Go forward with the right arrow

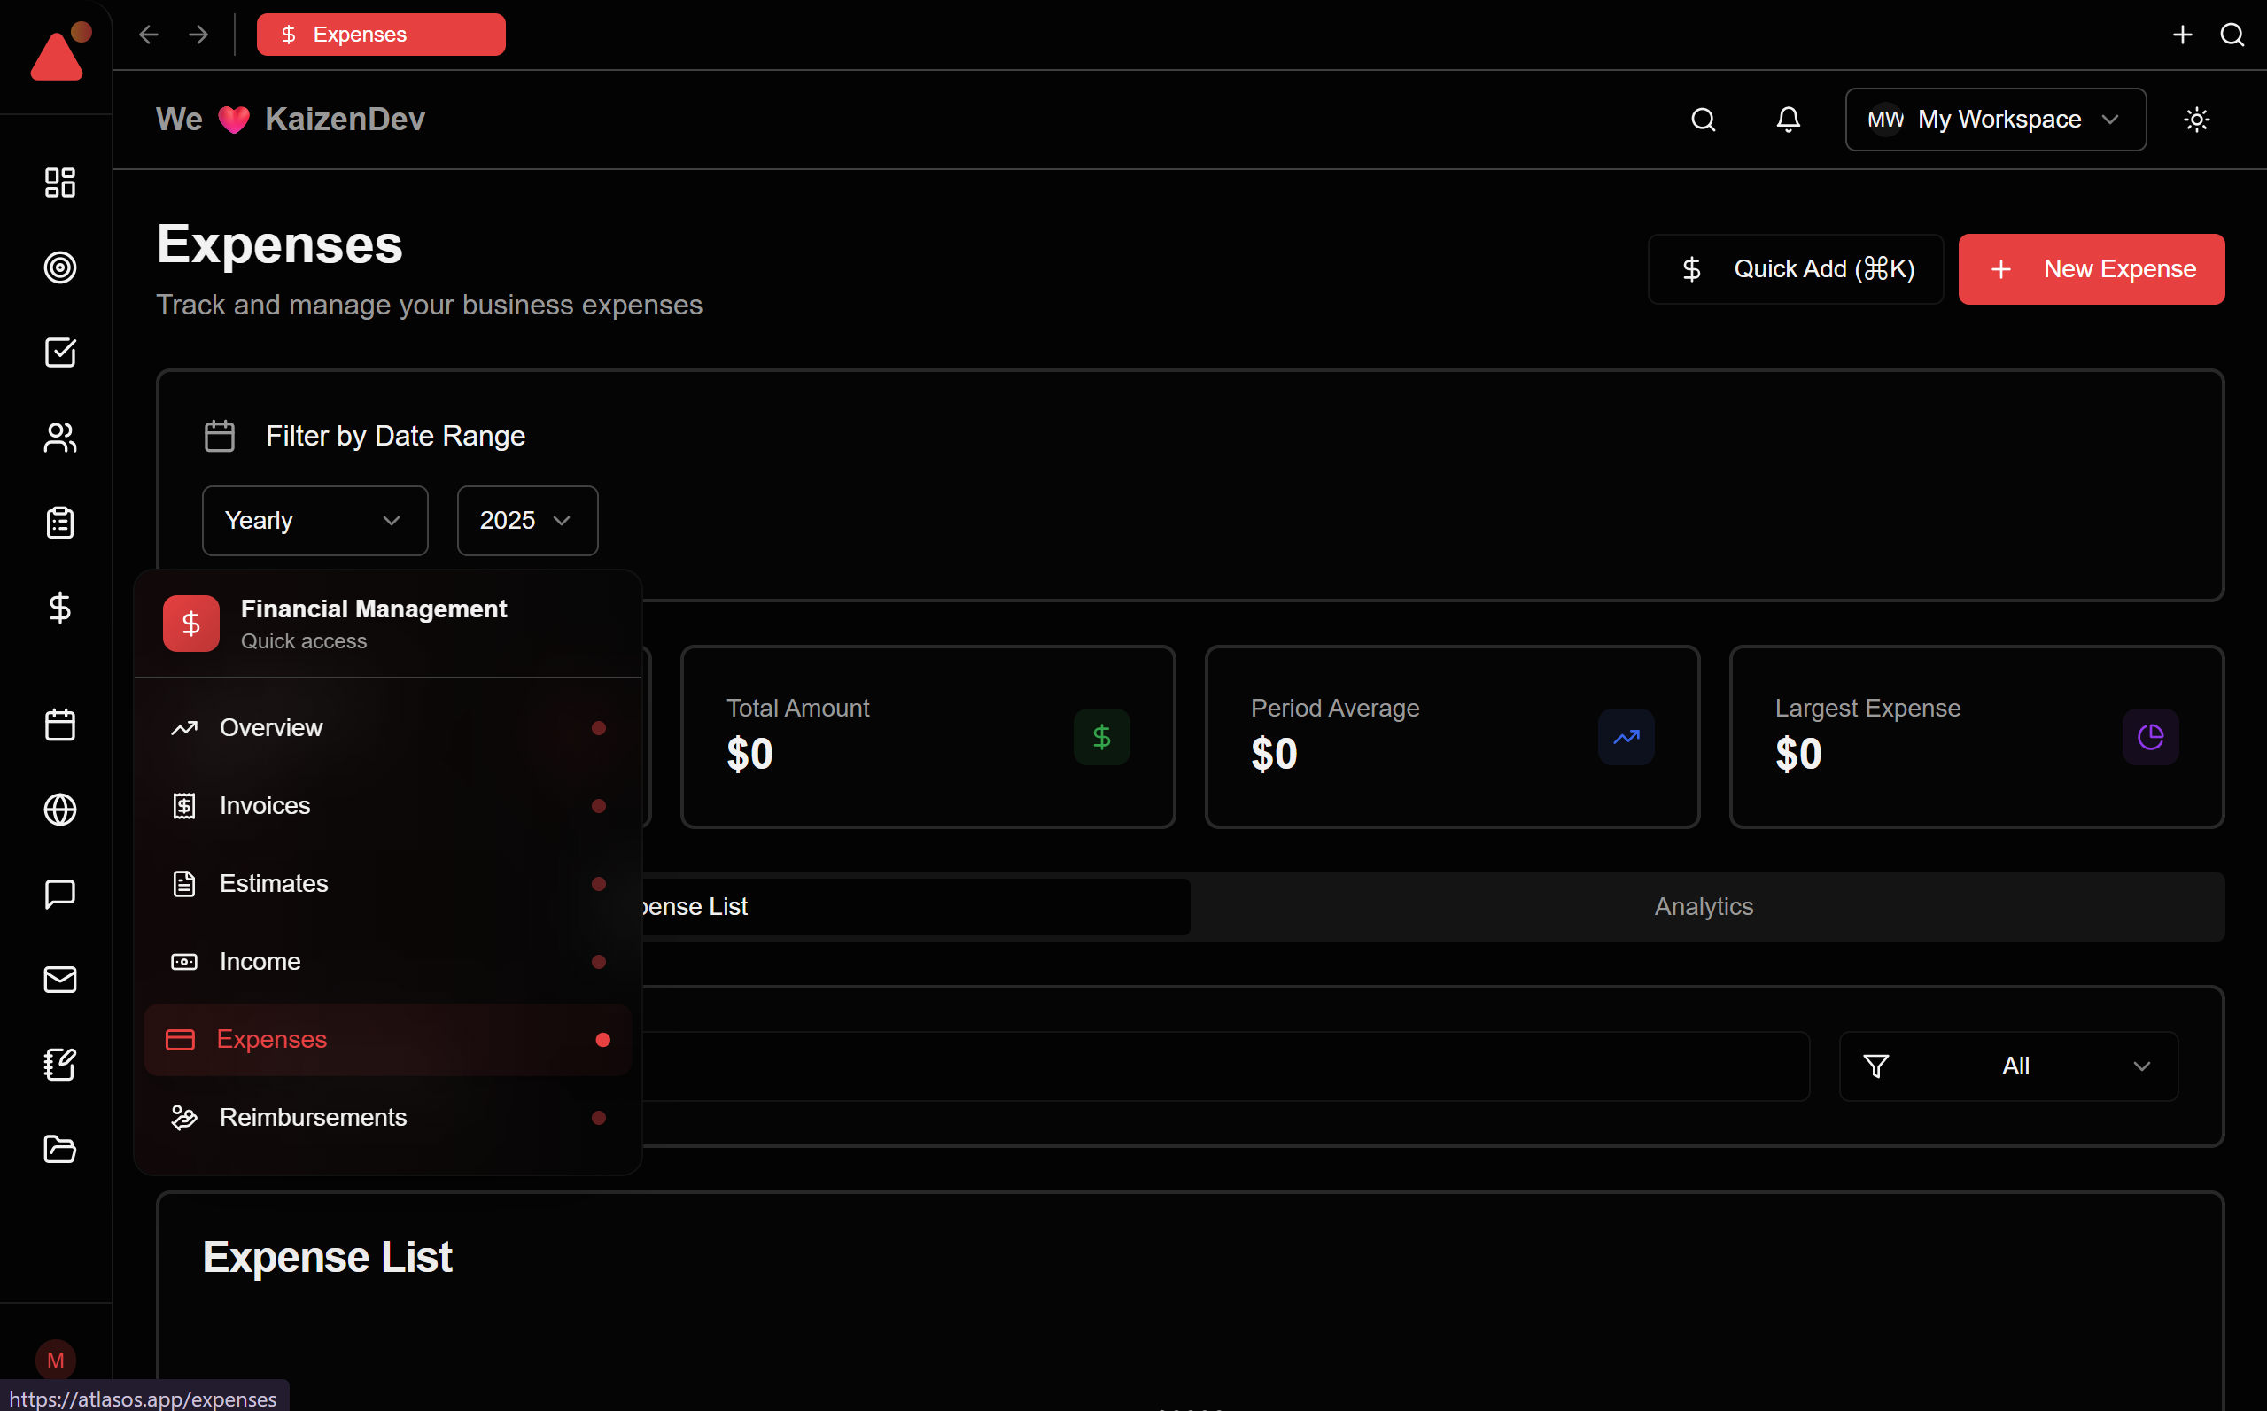point(198,35)
